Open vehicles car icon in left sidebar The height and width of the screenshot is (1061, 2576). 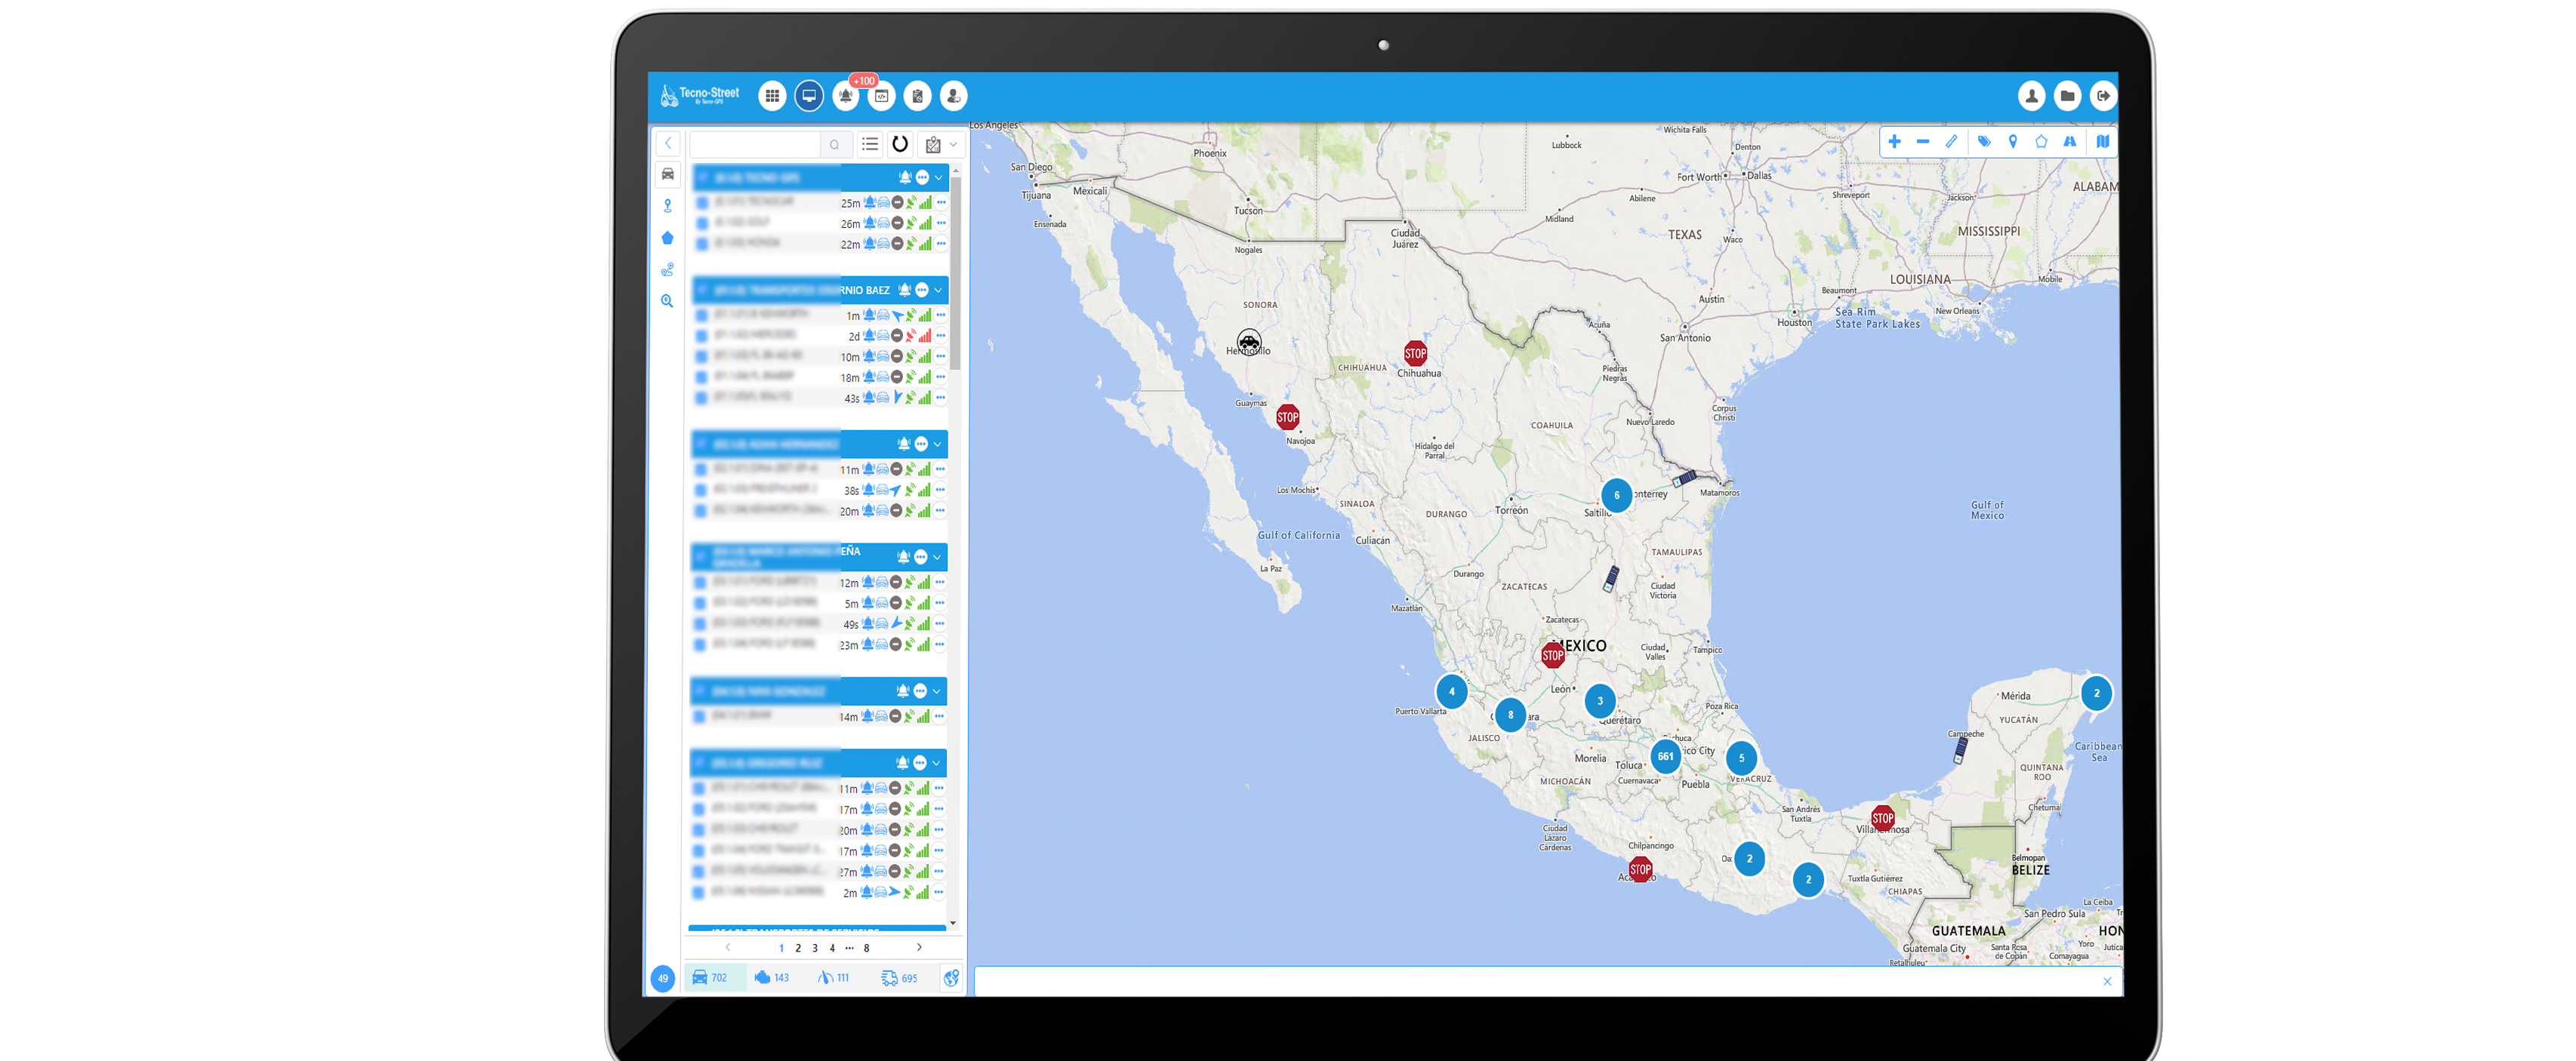click(x=668, y=174)
